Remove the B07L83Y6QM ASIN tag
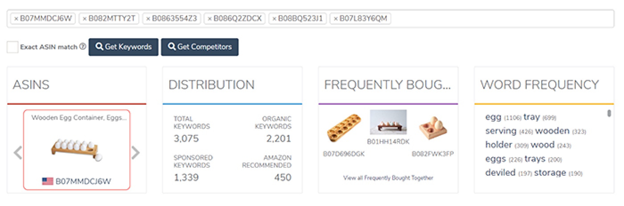This screenshot has width=624, height=206. click(336, 19)
